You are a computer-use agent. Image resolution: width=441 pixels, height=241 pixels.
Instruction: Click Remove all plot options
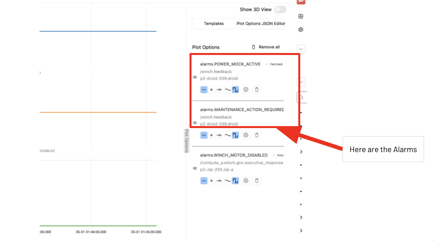pos(266,47)
